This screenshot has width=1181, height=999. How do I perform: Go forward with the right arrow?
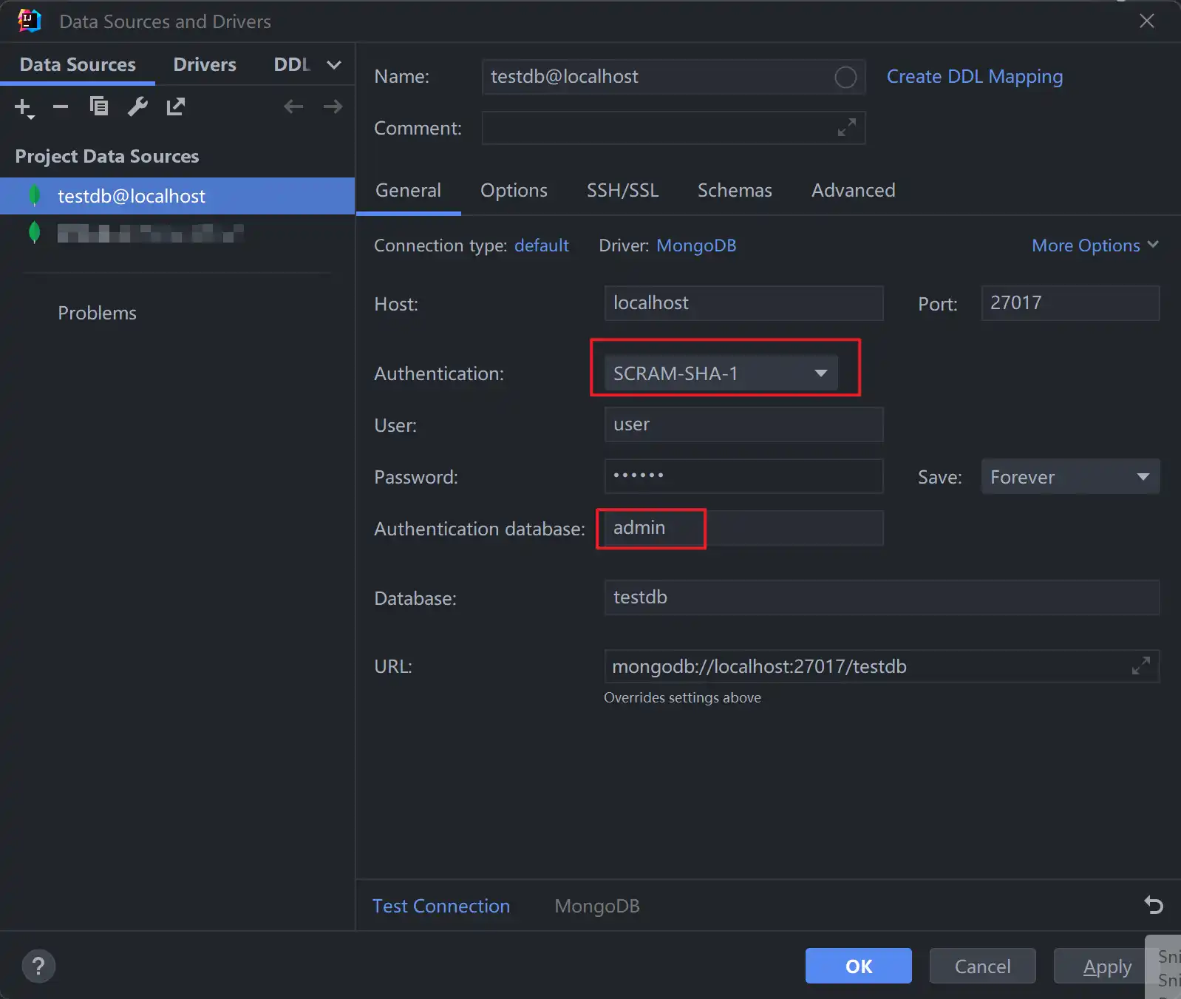333,107
